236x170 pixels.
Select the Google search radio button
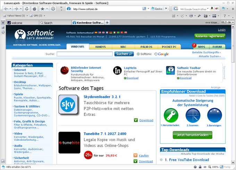pos(156,54)
